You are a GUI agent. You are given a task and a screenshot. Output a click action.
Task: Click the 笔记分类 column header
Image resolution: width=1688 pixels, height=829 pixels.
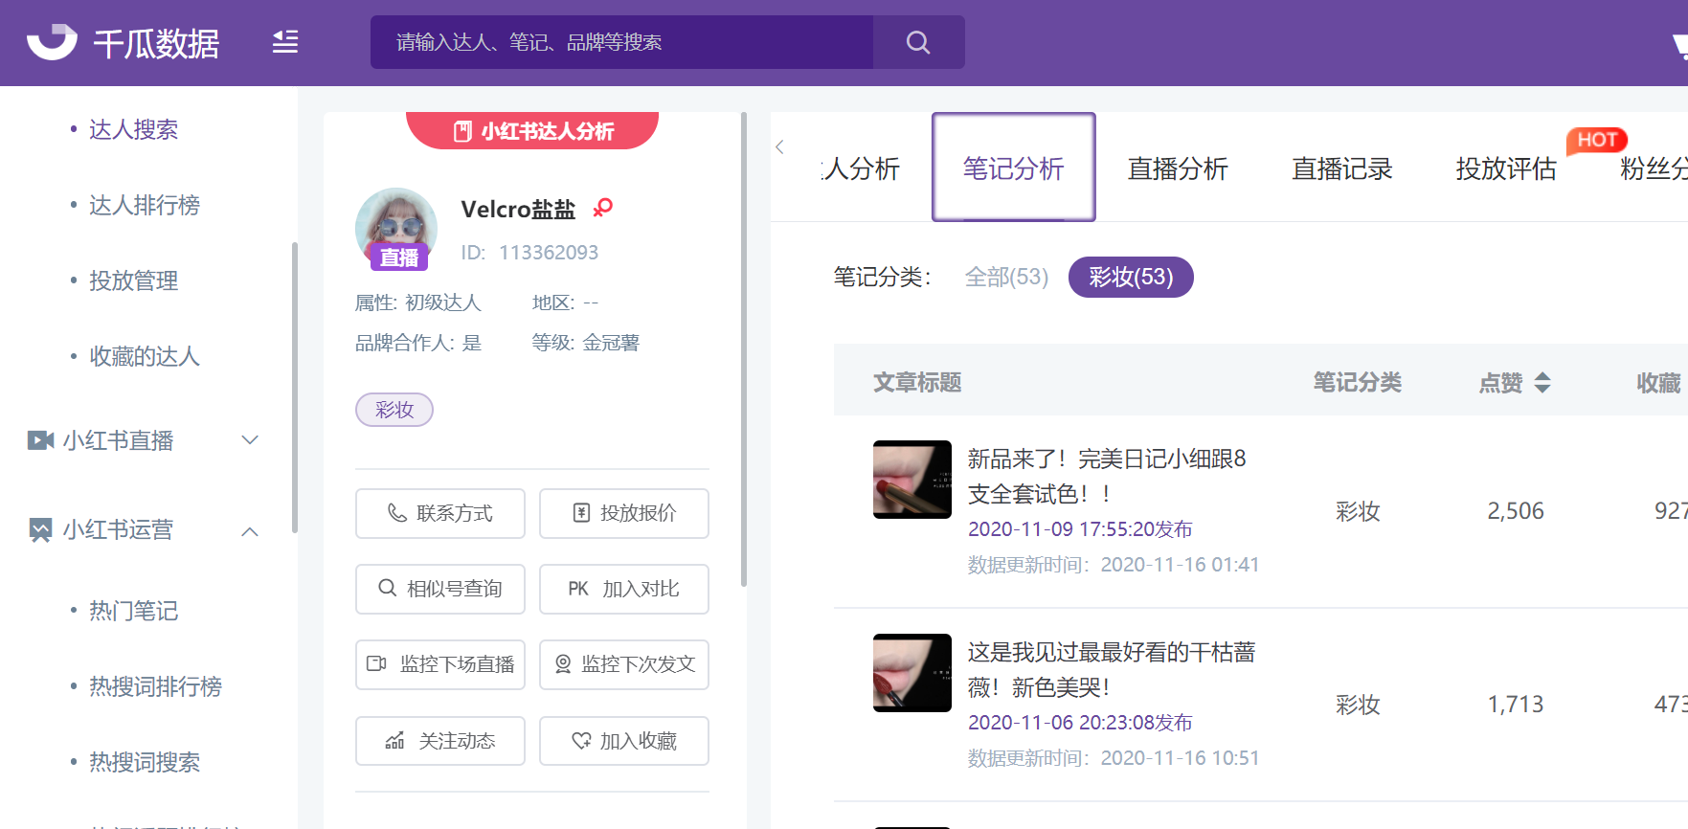(1357, 383)
